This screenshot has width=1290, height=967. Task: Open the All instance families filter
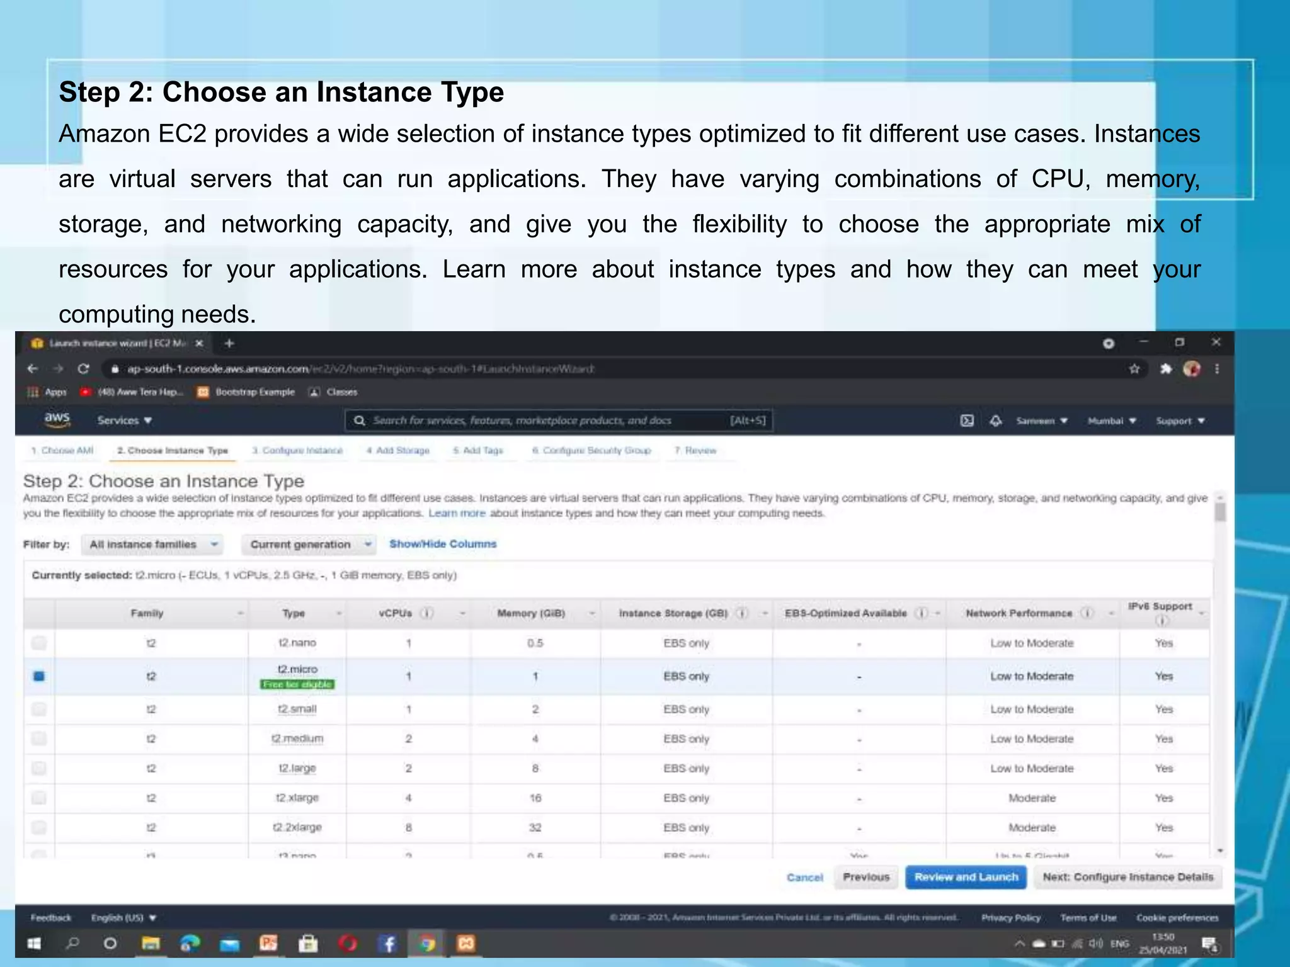tap(152, 544)
